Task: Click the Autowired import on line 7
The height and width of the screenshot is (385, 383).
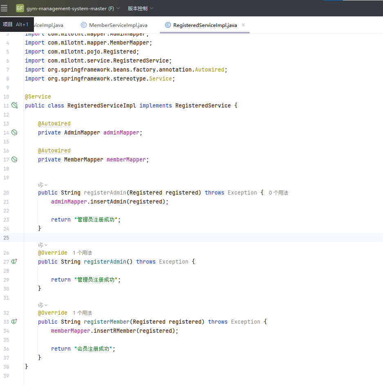Action: pyautogui.click(x=210, y=70)
